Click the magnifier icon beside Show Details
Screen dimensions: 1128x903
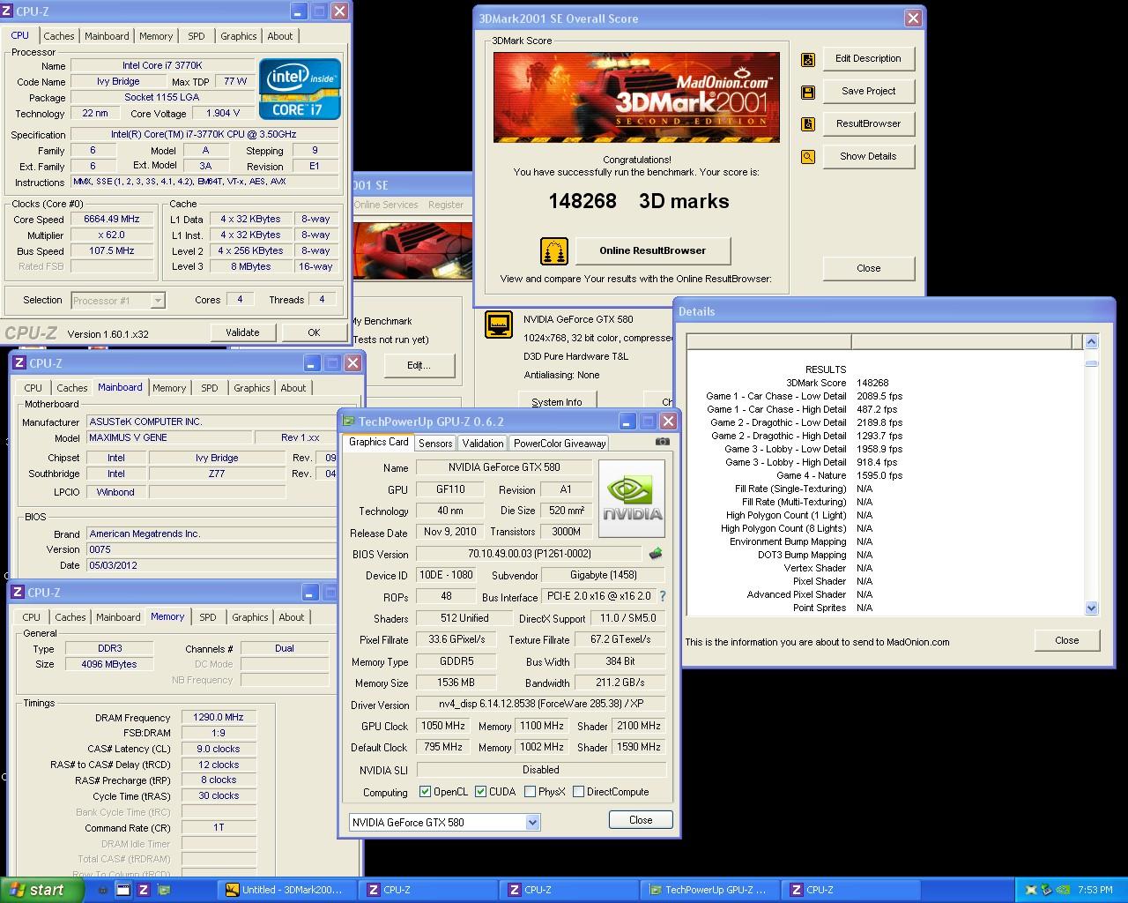pos(807,157)
